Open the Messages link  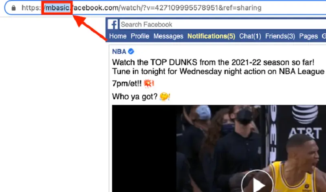(168, 36)
